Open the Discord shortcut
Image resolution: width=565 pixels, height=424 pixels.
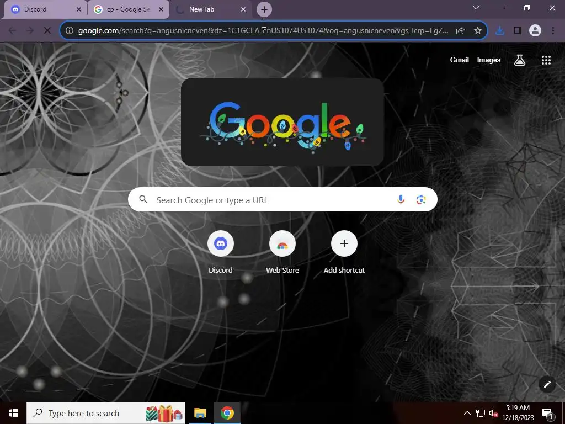point(221,252)
